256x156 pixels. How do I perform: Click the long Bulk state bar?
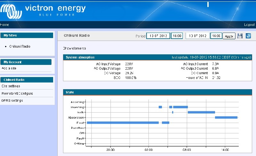201,112
